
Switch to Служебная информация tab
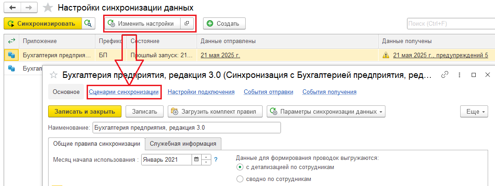tap(183, 144)
